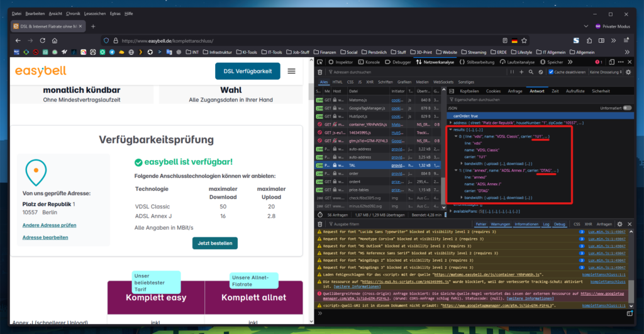
Task: Click the element picker icon in DevTools
Action: pos(320,62)
